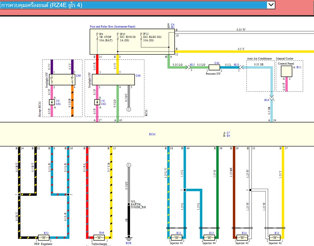Click fuse IF4 +B: STOP symbol

(x=97, y=36)
